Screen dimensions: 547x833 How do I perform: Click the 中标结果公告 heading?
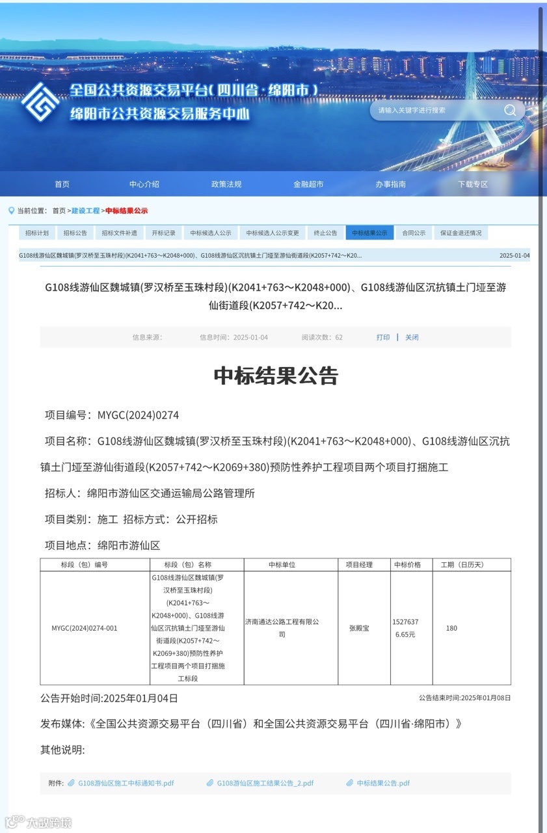click(276, 376)
